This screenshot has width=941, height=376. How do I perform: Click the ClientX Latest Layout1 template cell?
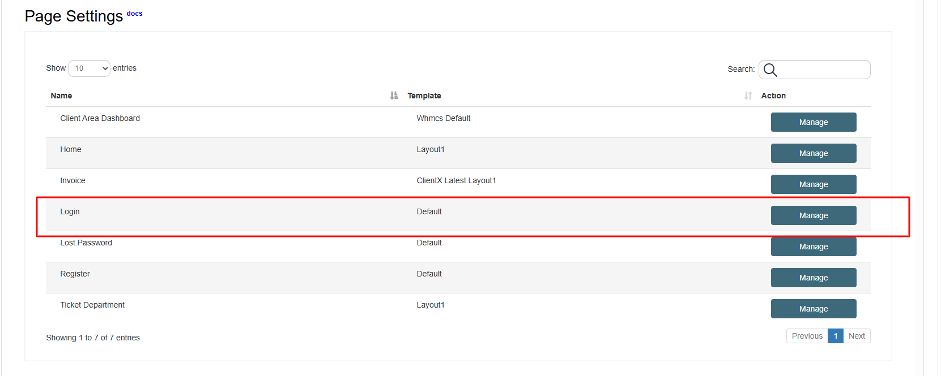pyautogui.click(x=456, y=180)
